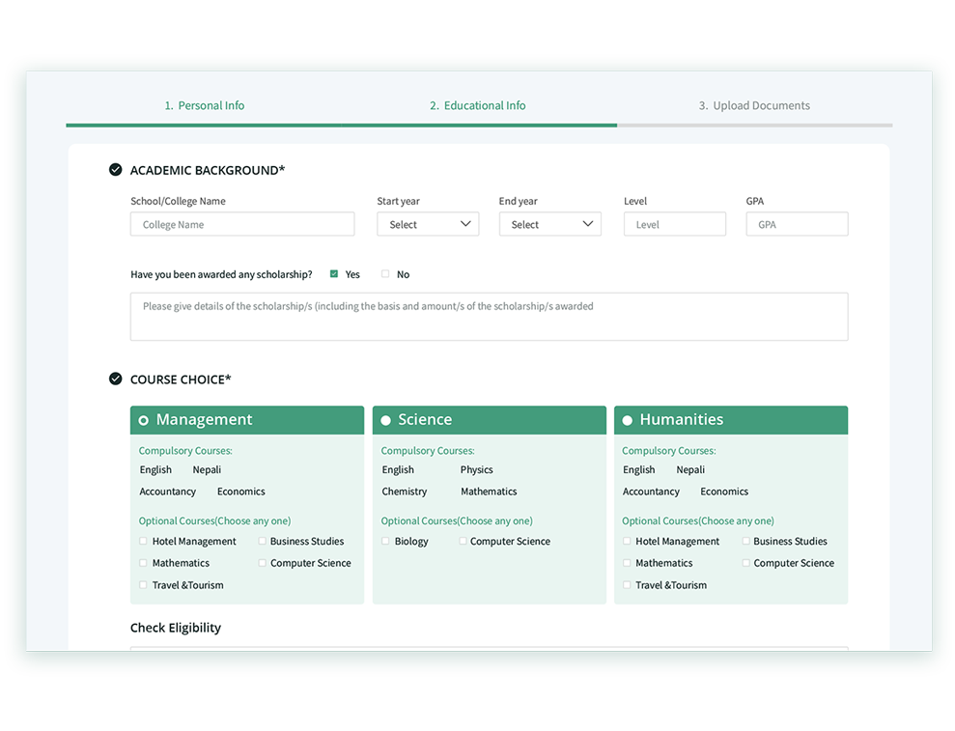Click Mathematics in Science compulsory courses
Viewport: 955px width, 731px height.
(489, 492)
